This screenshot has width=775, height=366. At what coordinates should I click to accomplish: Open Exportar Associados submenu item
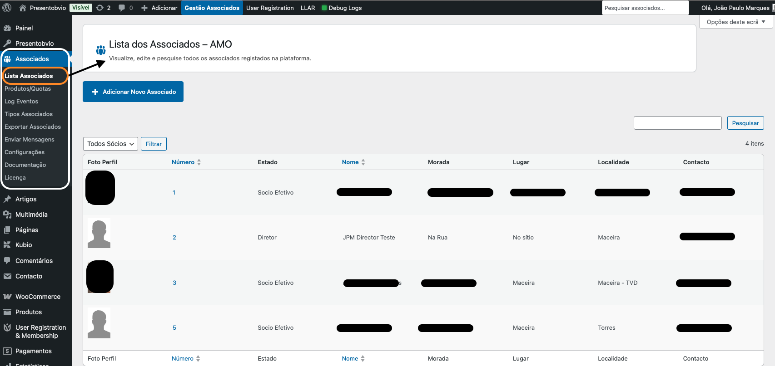coord(33,127)
